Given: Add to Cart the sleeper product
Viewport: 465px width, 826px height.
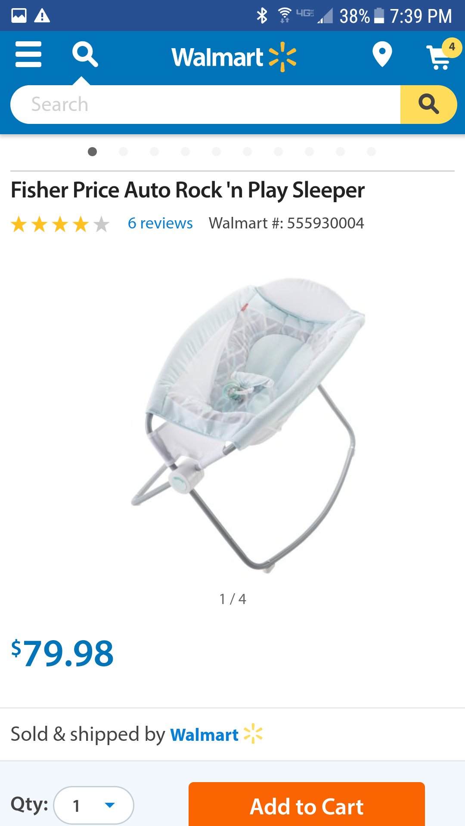Looking at the screenshot, I should point(307,805).
